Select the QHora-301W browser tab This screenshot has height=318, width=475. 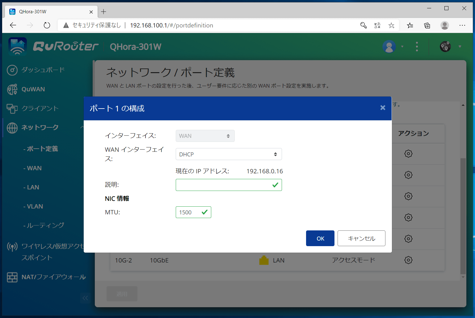[51, 12]
